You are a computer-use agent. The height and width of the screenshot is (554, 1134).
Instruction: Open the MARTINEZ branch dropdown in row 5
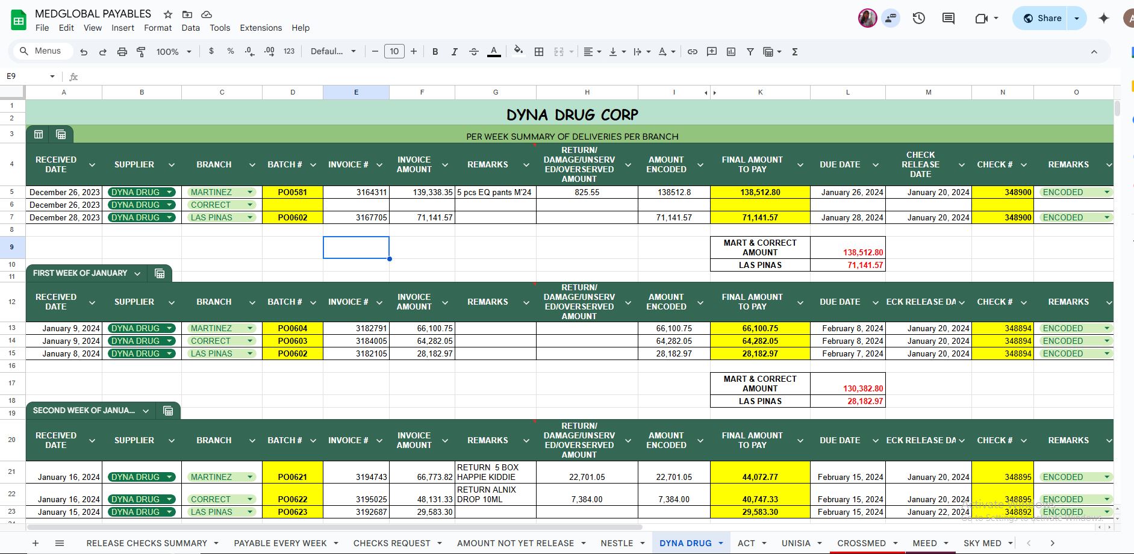coord(250,192)
